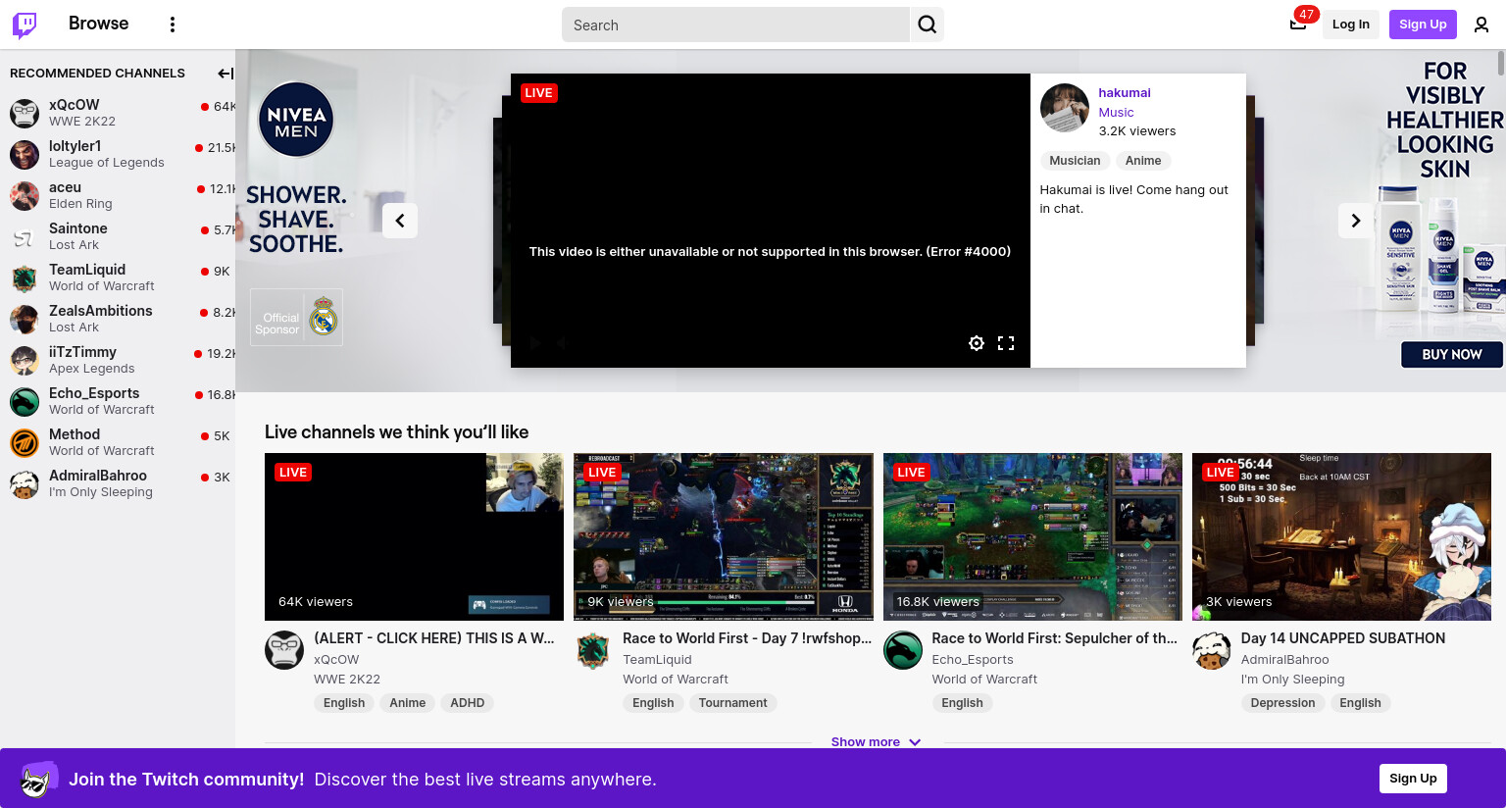Image resolution: width=1506 pixels, height=808 pixels.
Task: Open 'Day 14 UNCAPPED SUBATHON' title
Action: point(1343,638)
